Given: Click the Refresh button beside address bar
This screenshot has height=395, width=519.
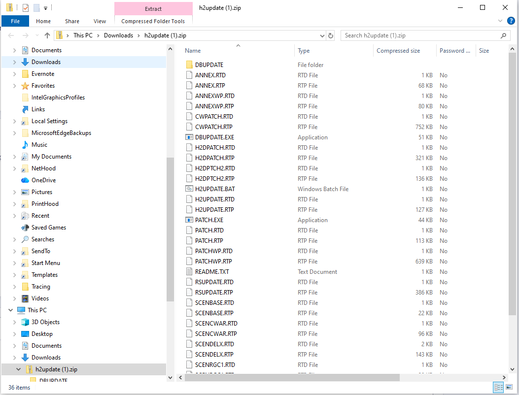Looking at the screenshot, I should pyautogui.click(x=331, y=35).
